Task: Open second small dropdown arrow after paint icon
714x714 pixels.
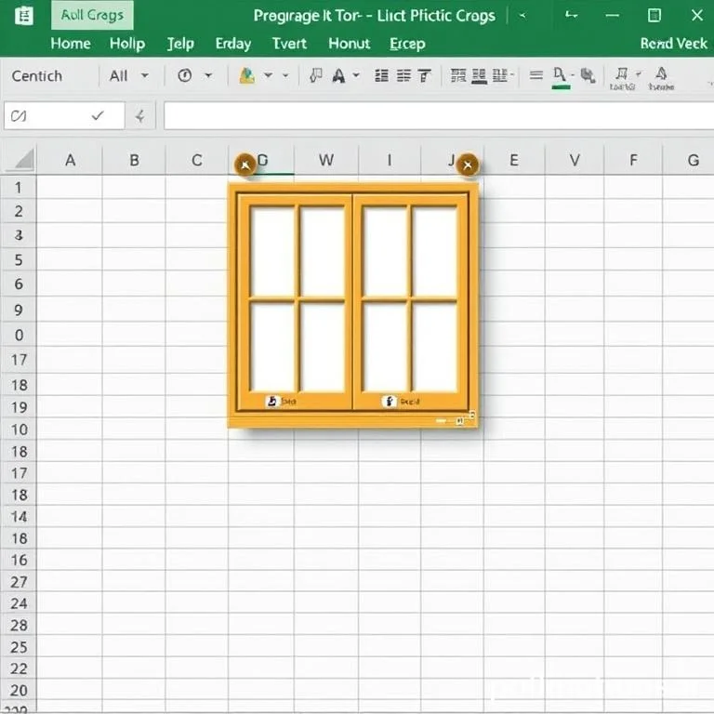Action: click(x=285, y=75)
